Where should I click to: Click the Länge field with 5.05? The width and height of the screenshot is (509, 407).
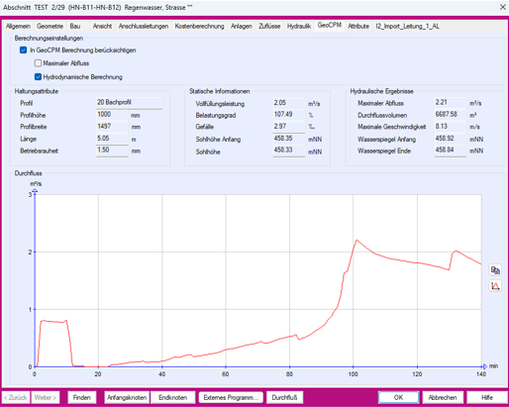tap(112, 139)
